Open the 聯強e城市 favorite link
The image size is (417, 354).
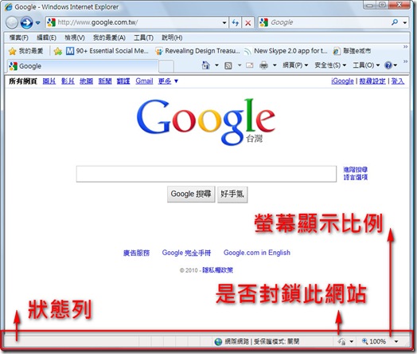pyautogui.click(x=352, y=51)
